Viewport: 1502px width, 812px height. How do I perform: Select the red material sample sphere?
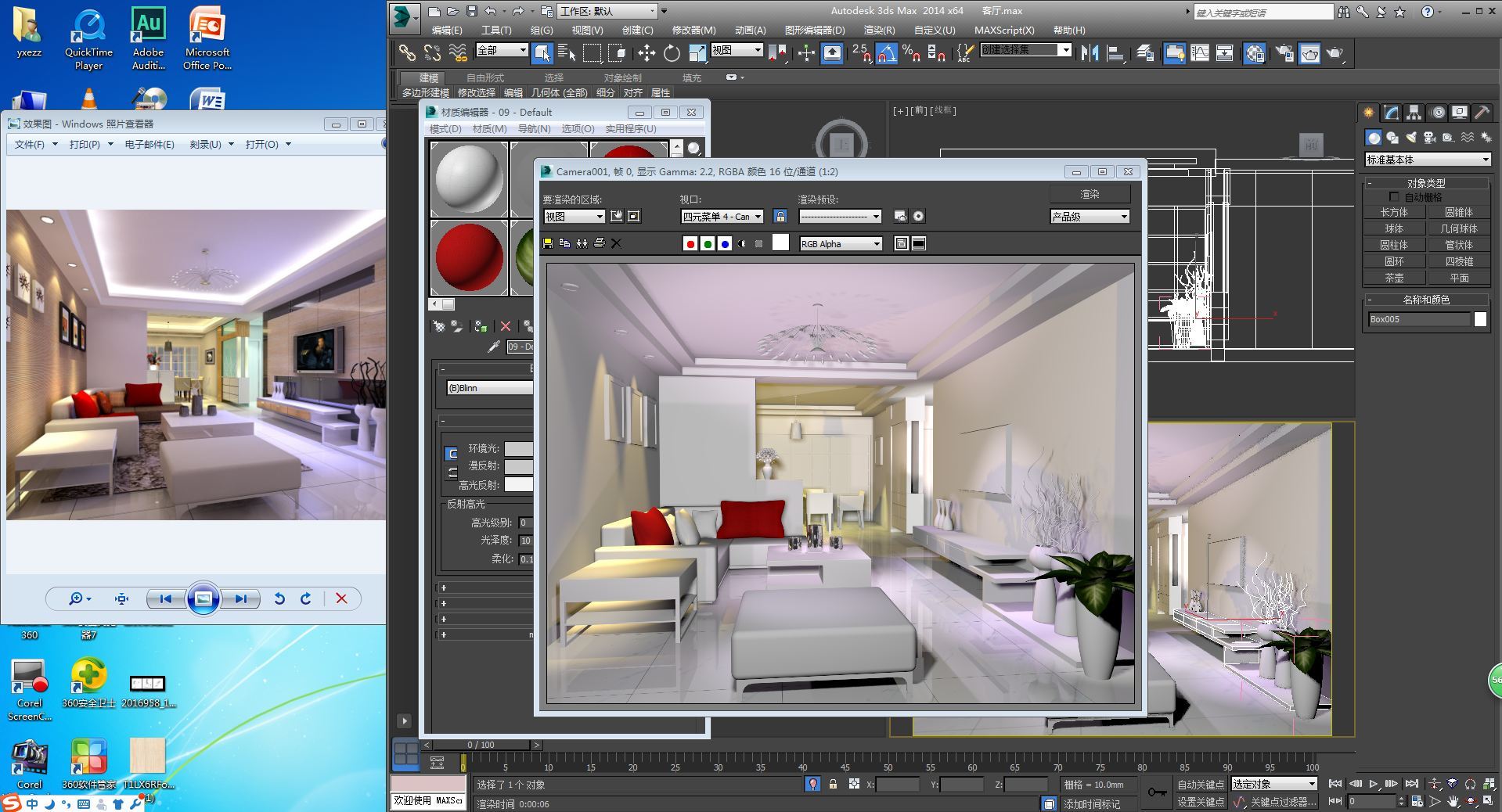click(470, 257)
